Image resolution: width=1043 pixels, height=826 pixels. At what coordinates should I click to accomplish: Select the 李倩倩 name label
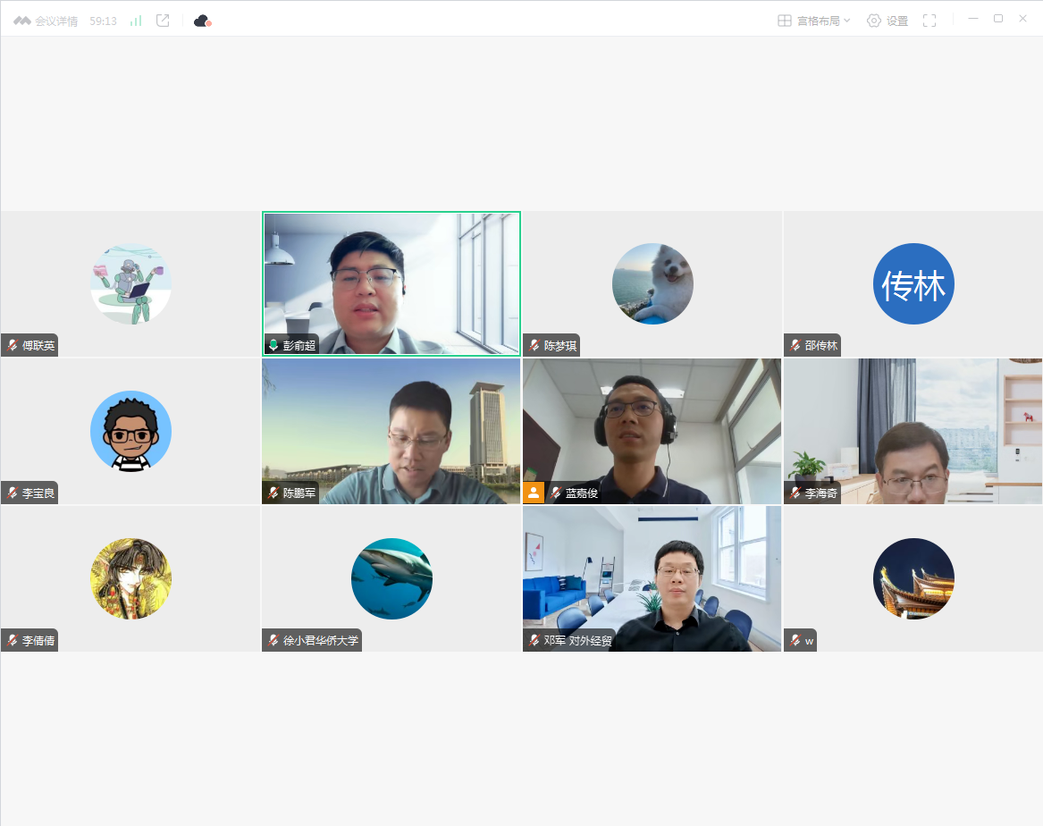[38, 641]
